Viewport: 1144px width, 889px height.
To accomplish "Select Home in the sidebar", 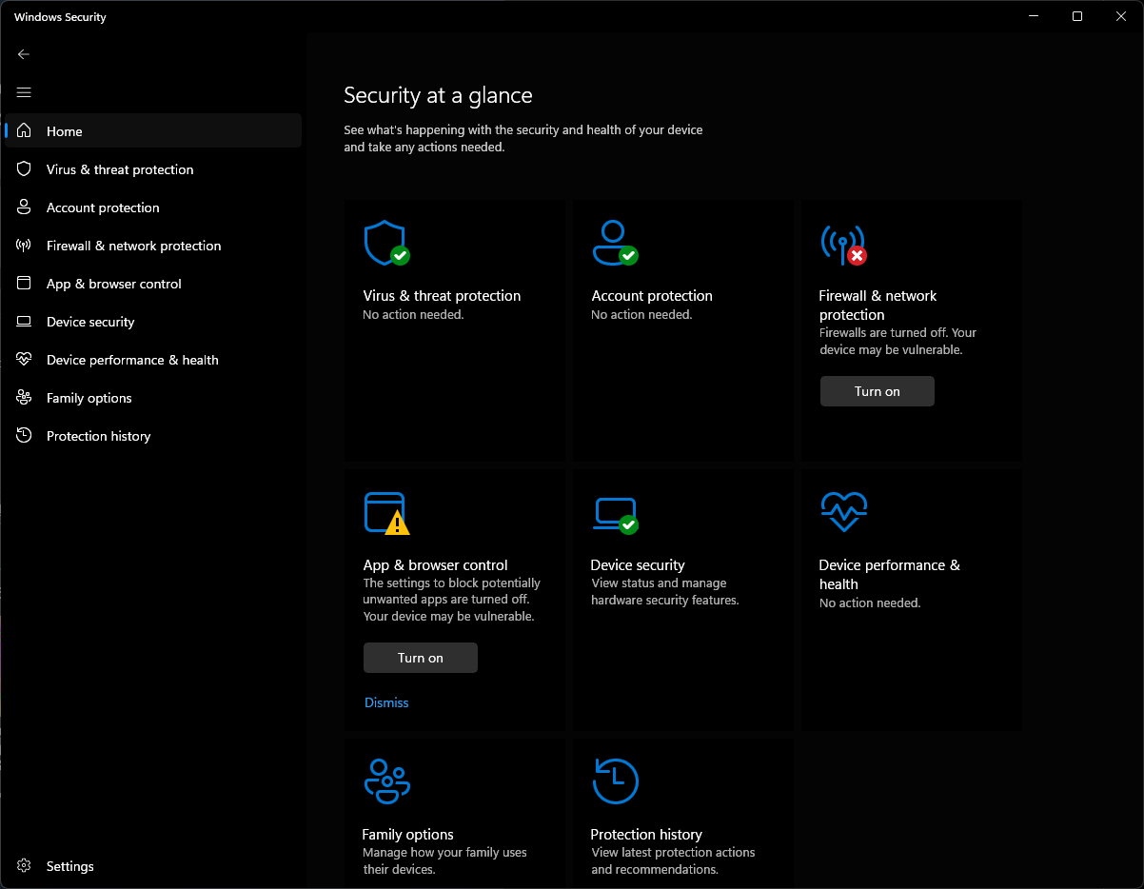I will (153, 131).
